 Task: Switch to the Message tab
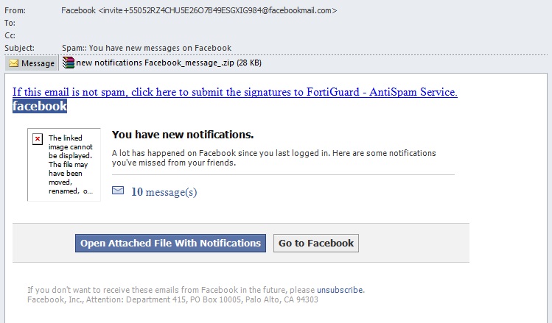(32, 63)
